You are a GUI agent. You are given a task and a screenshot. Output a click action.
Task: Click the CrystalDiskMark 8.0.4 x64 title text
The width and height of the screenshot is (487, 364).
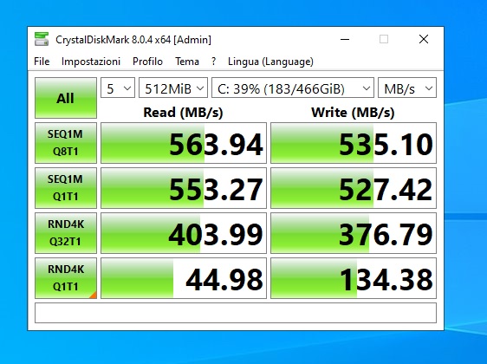(x=133, y=40)
